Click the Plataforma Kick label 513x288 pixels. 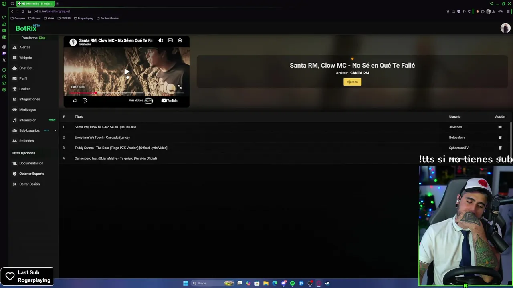click(33, 38)
